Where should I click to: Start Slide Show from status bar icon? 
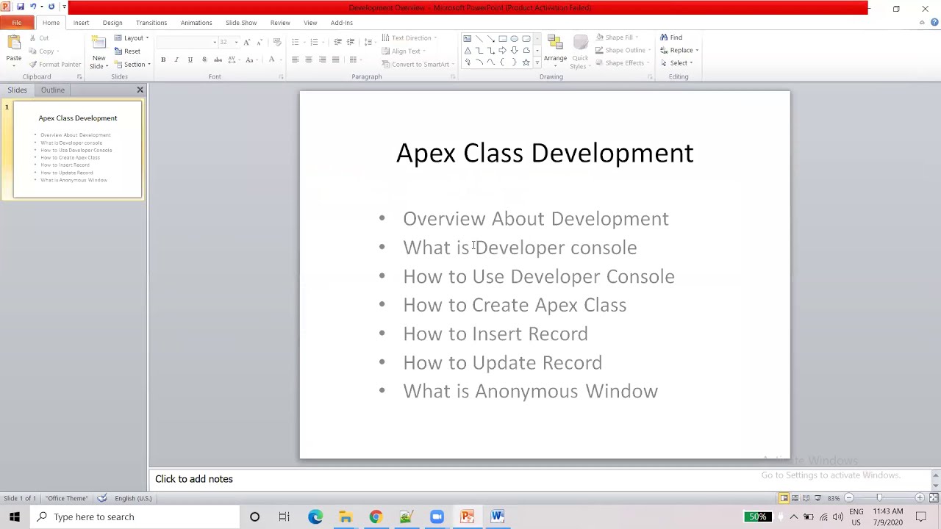point(817,498)
